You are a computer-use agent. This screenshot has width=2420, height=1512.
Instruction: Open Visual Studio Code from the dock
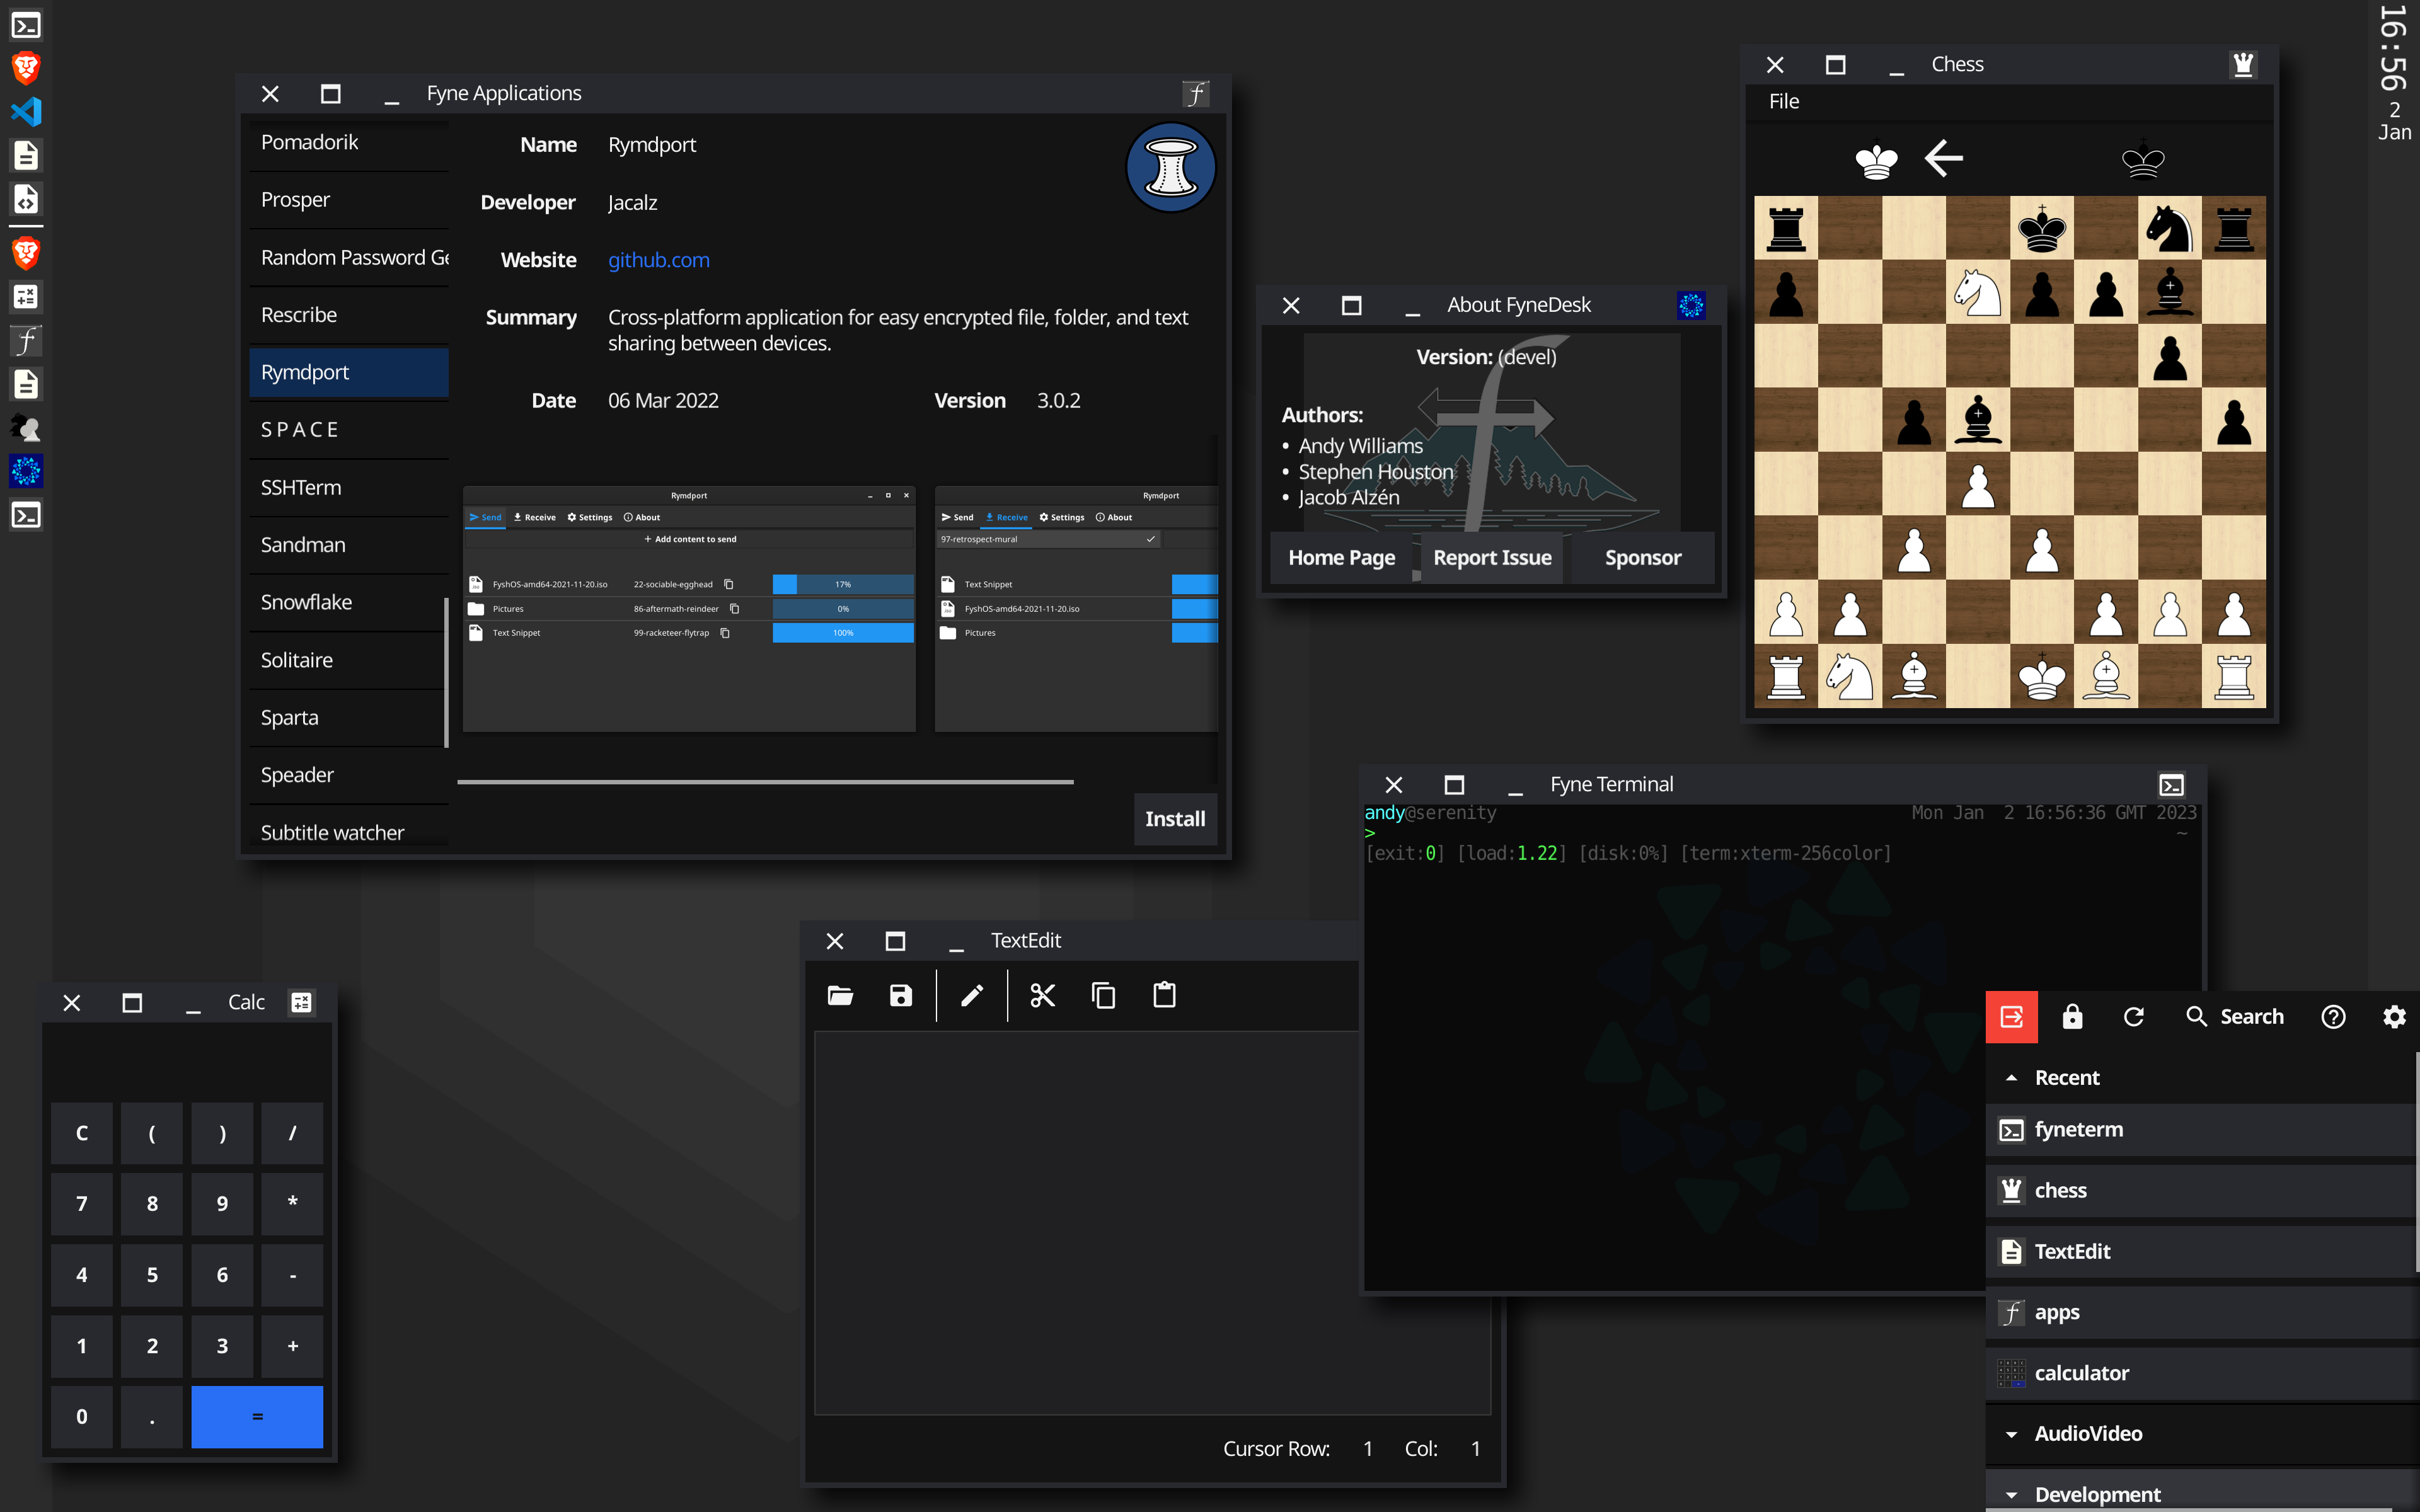[26, 111]
